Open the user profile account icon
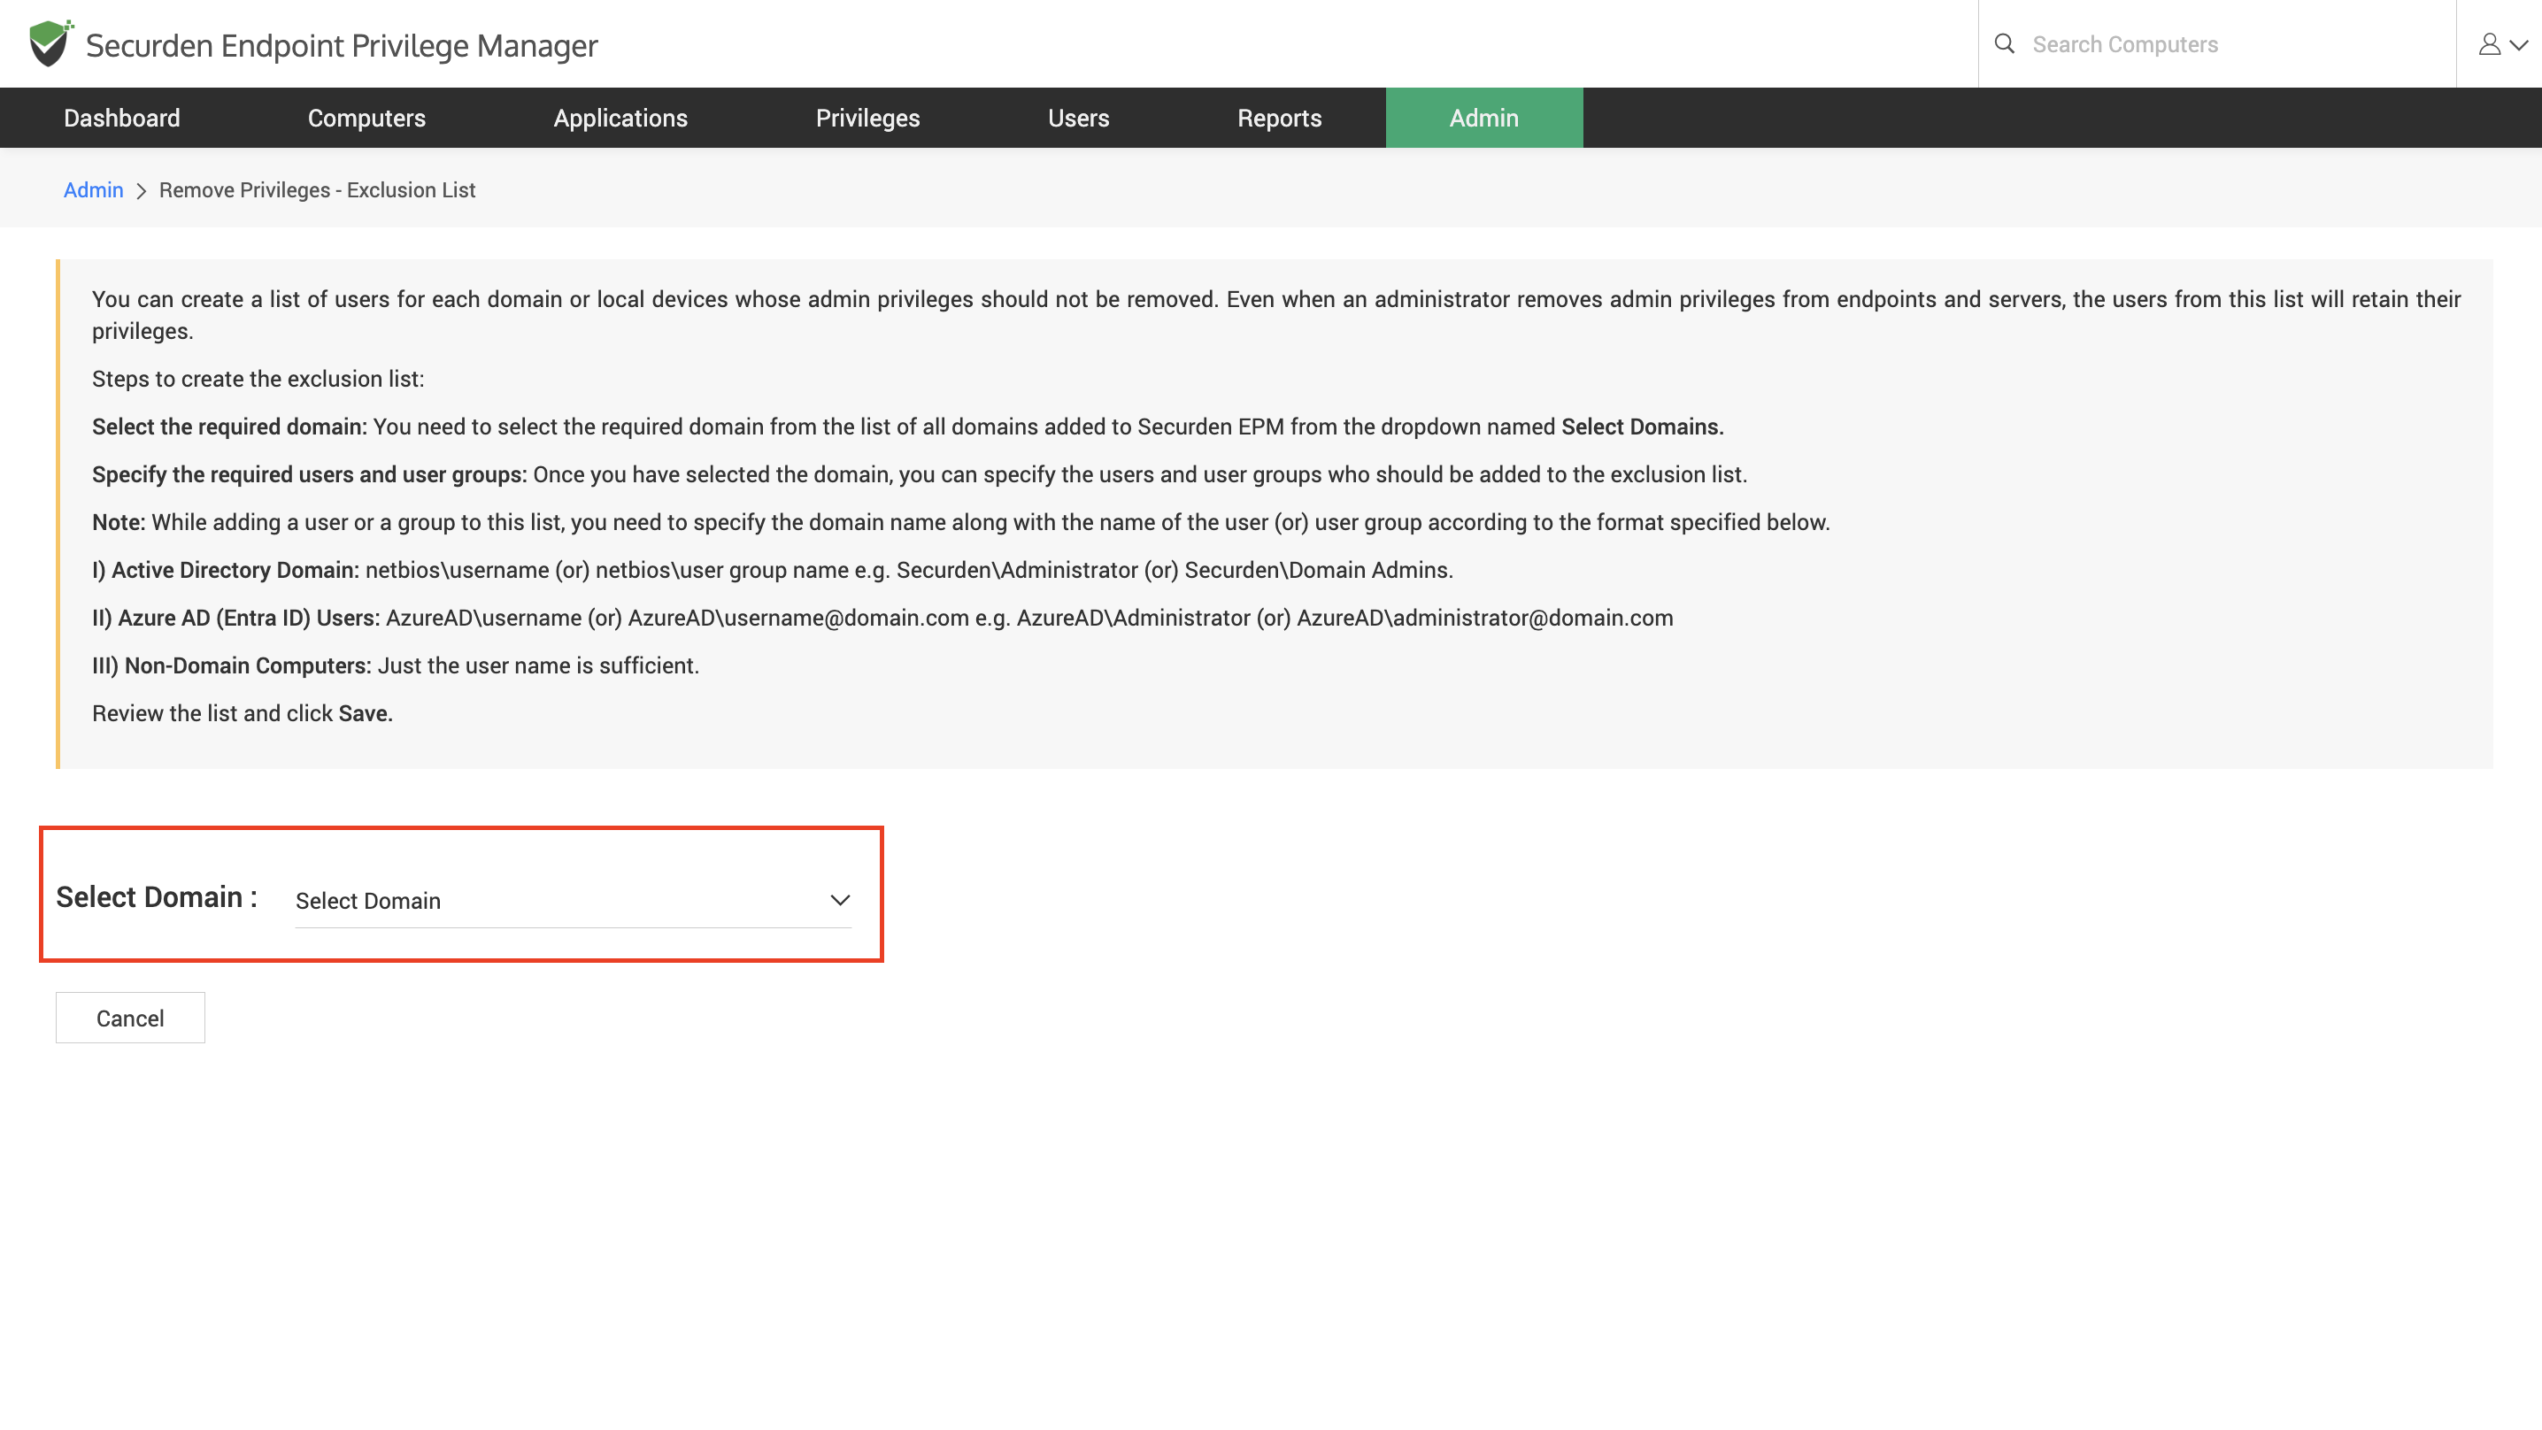 pos(2490,44)
